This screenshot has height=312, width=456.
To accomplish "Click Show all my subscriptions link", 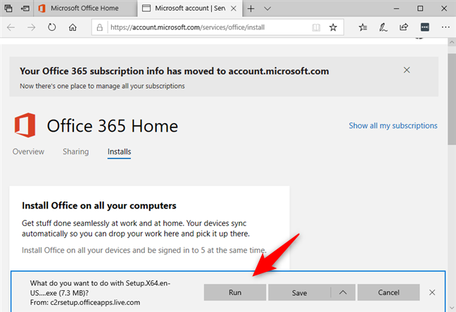I will coord(393,125).
